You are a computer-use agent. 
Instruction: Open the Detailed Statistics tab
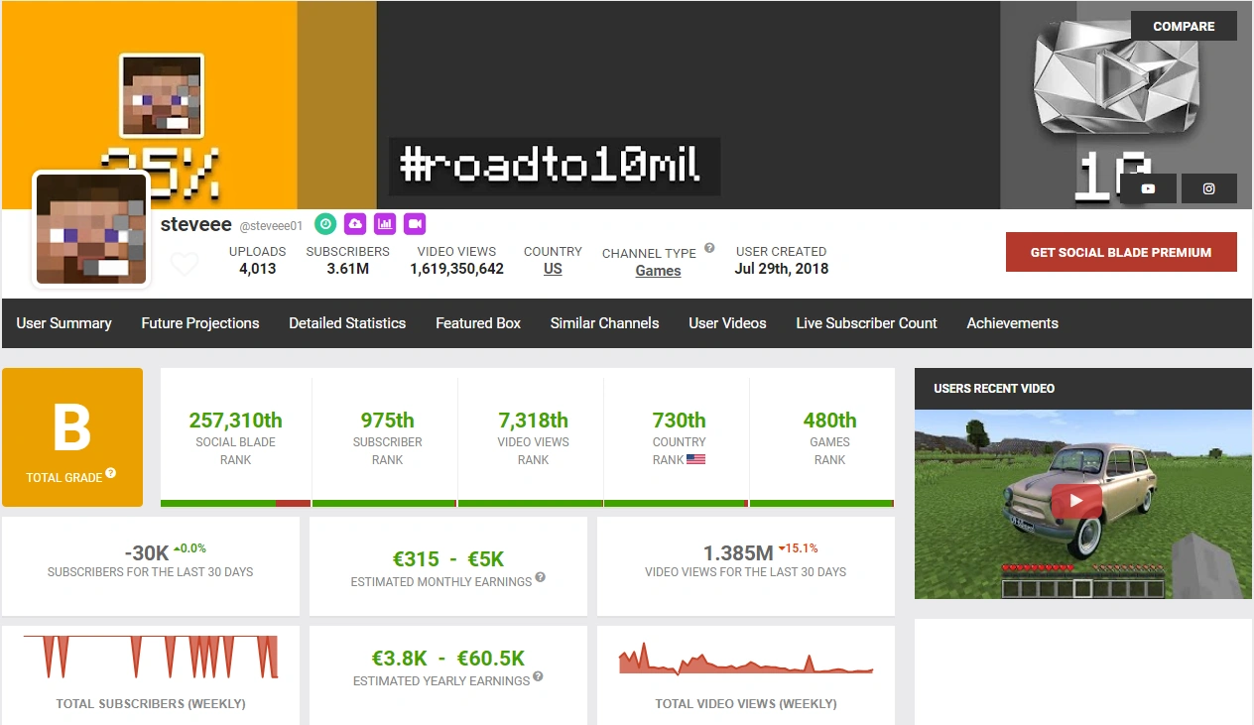click(x=347, y=323)
